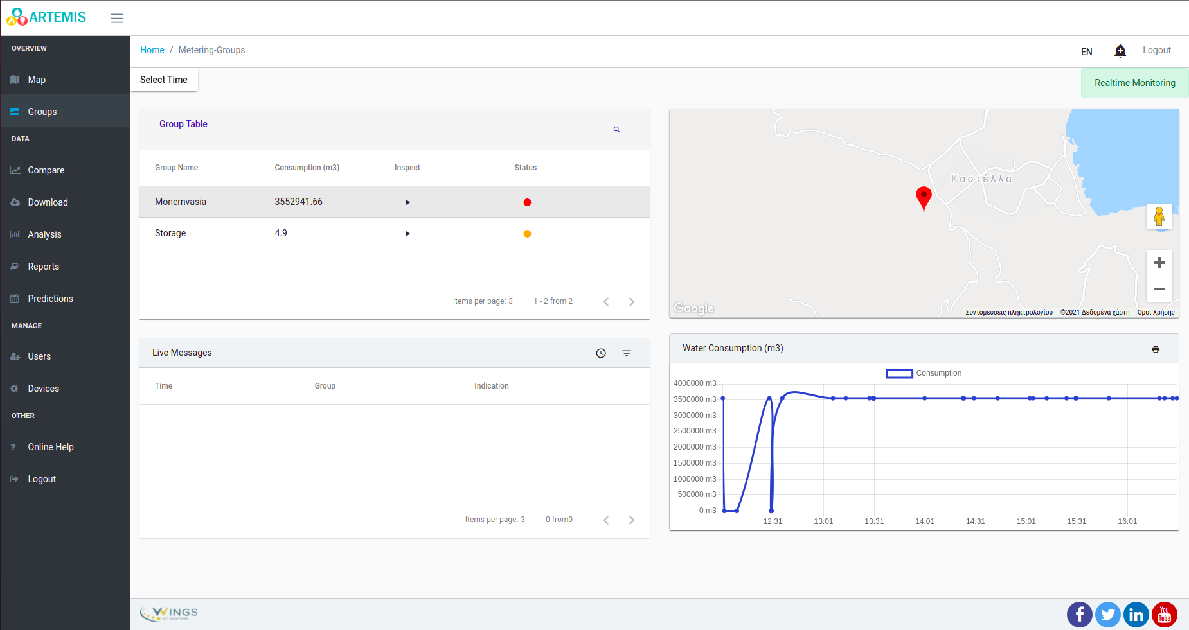Search the Group Table

click(x=616, y=130)
